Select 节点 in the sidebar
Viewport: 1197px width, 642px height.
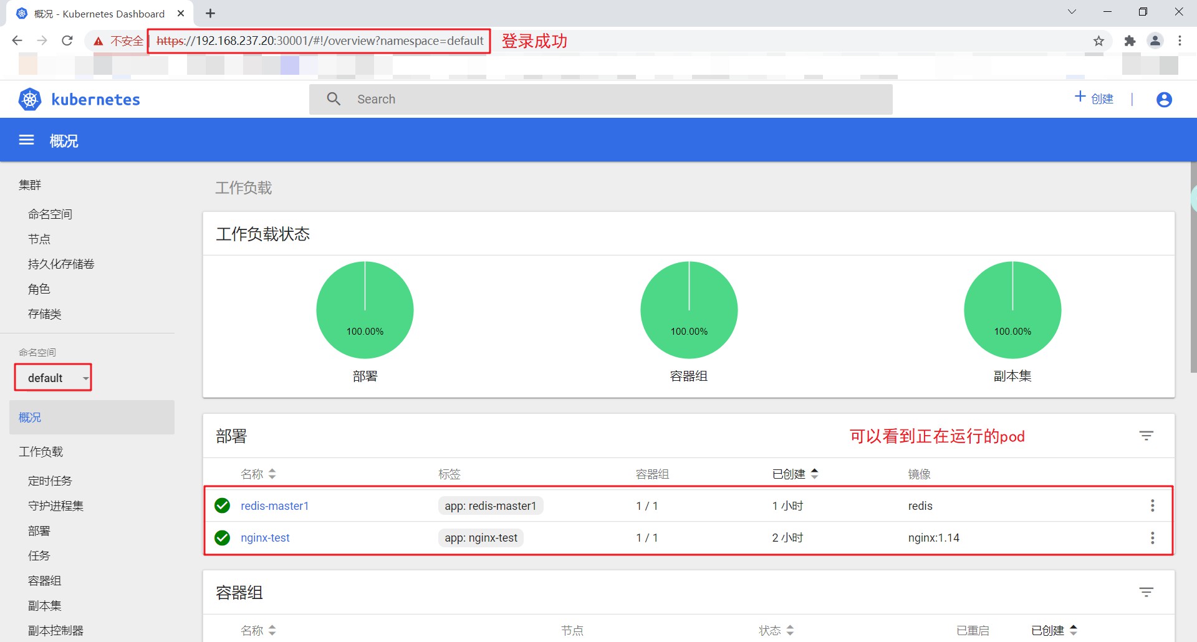pyautogui.click(x=39, y=239)
